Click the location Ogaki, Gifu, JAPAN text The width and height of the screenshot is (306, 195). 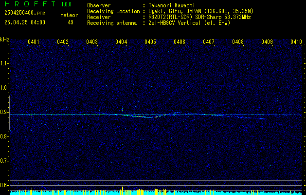coord(201,11)
